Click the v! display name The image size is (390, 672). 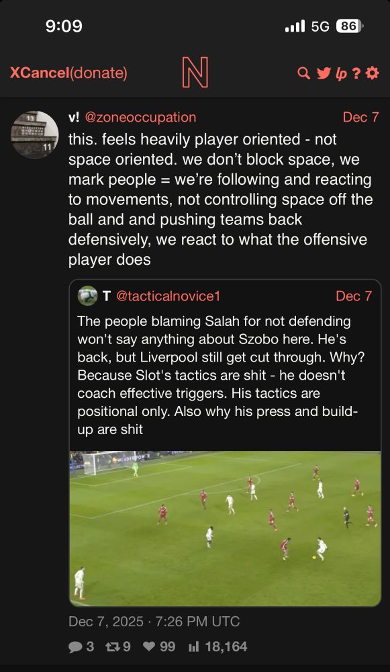[74, 117]
